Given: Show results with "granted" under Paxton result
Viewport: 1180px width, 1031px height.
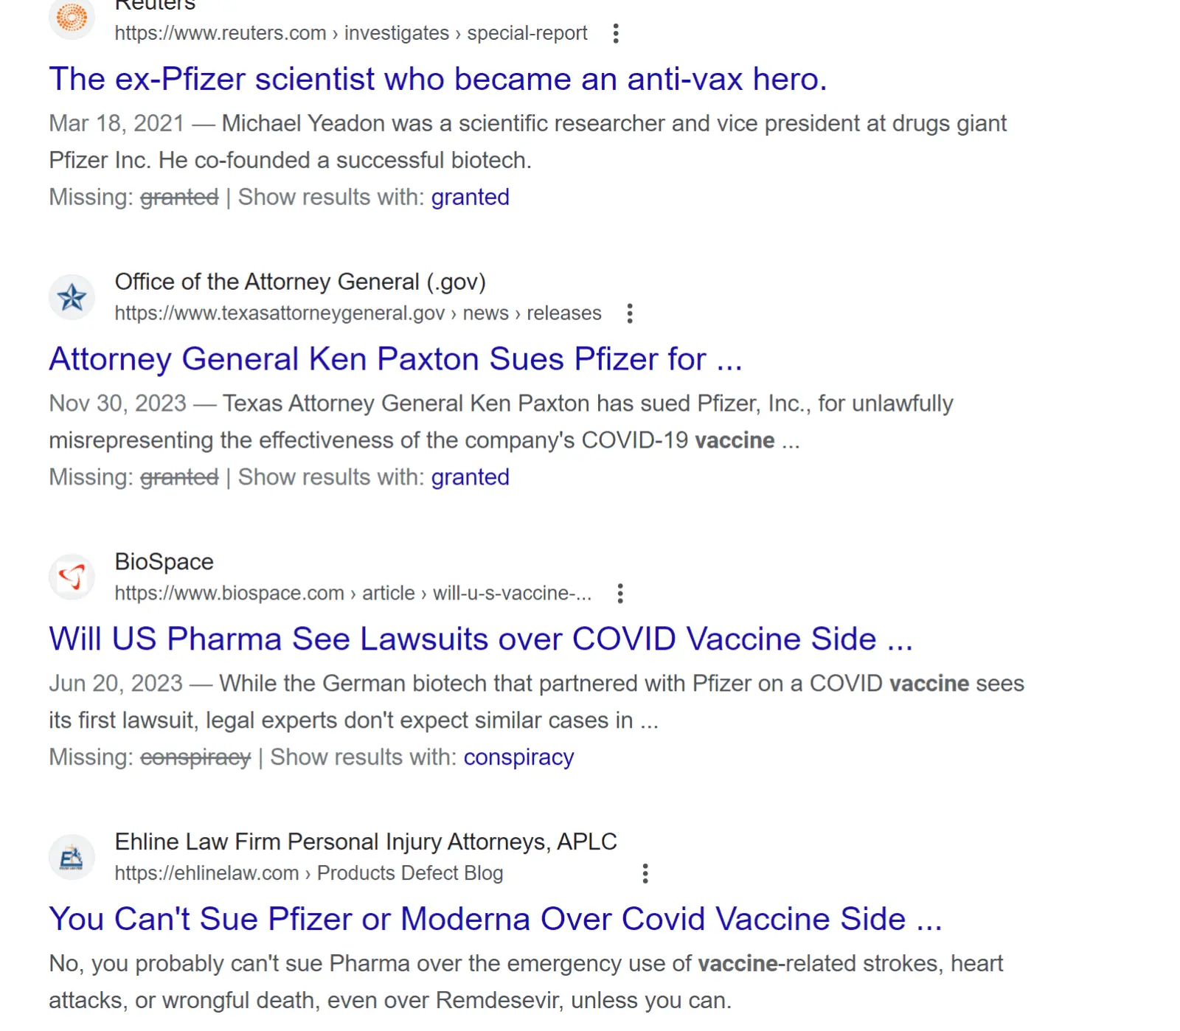Looking at the screenshot, I should point(470,477).
